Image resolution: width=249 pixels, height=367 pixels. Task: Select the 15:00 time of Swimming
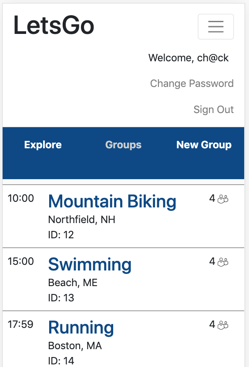[x=20, y=261]
